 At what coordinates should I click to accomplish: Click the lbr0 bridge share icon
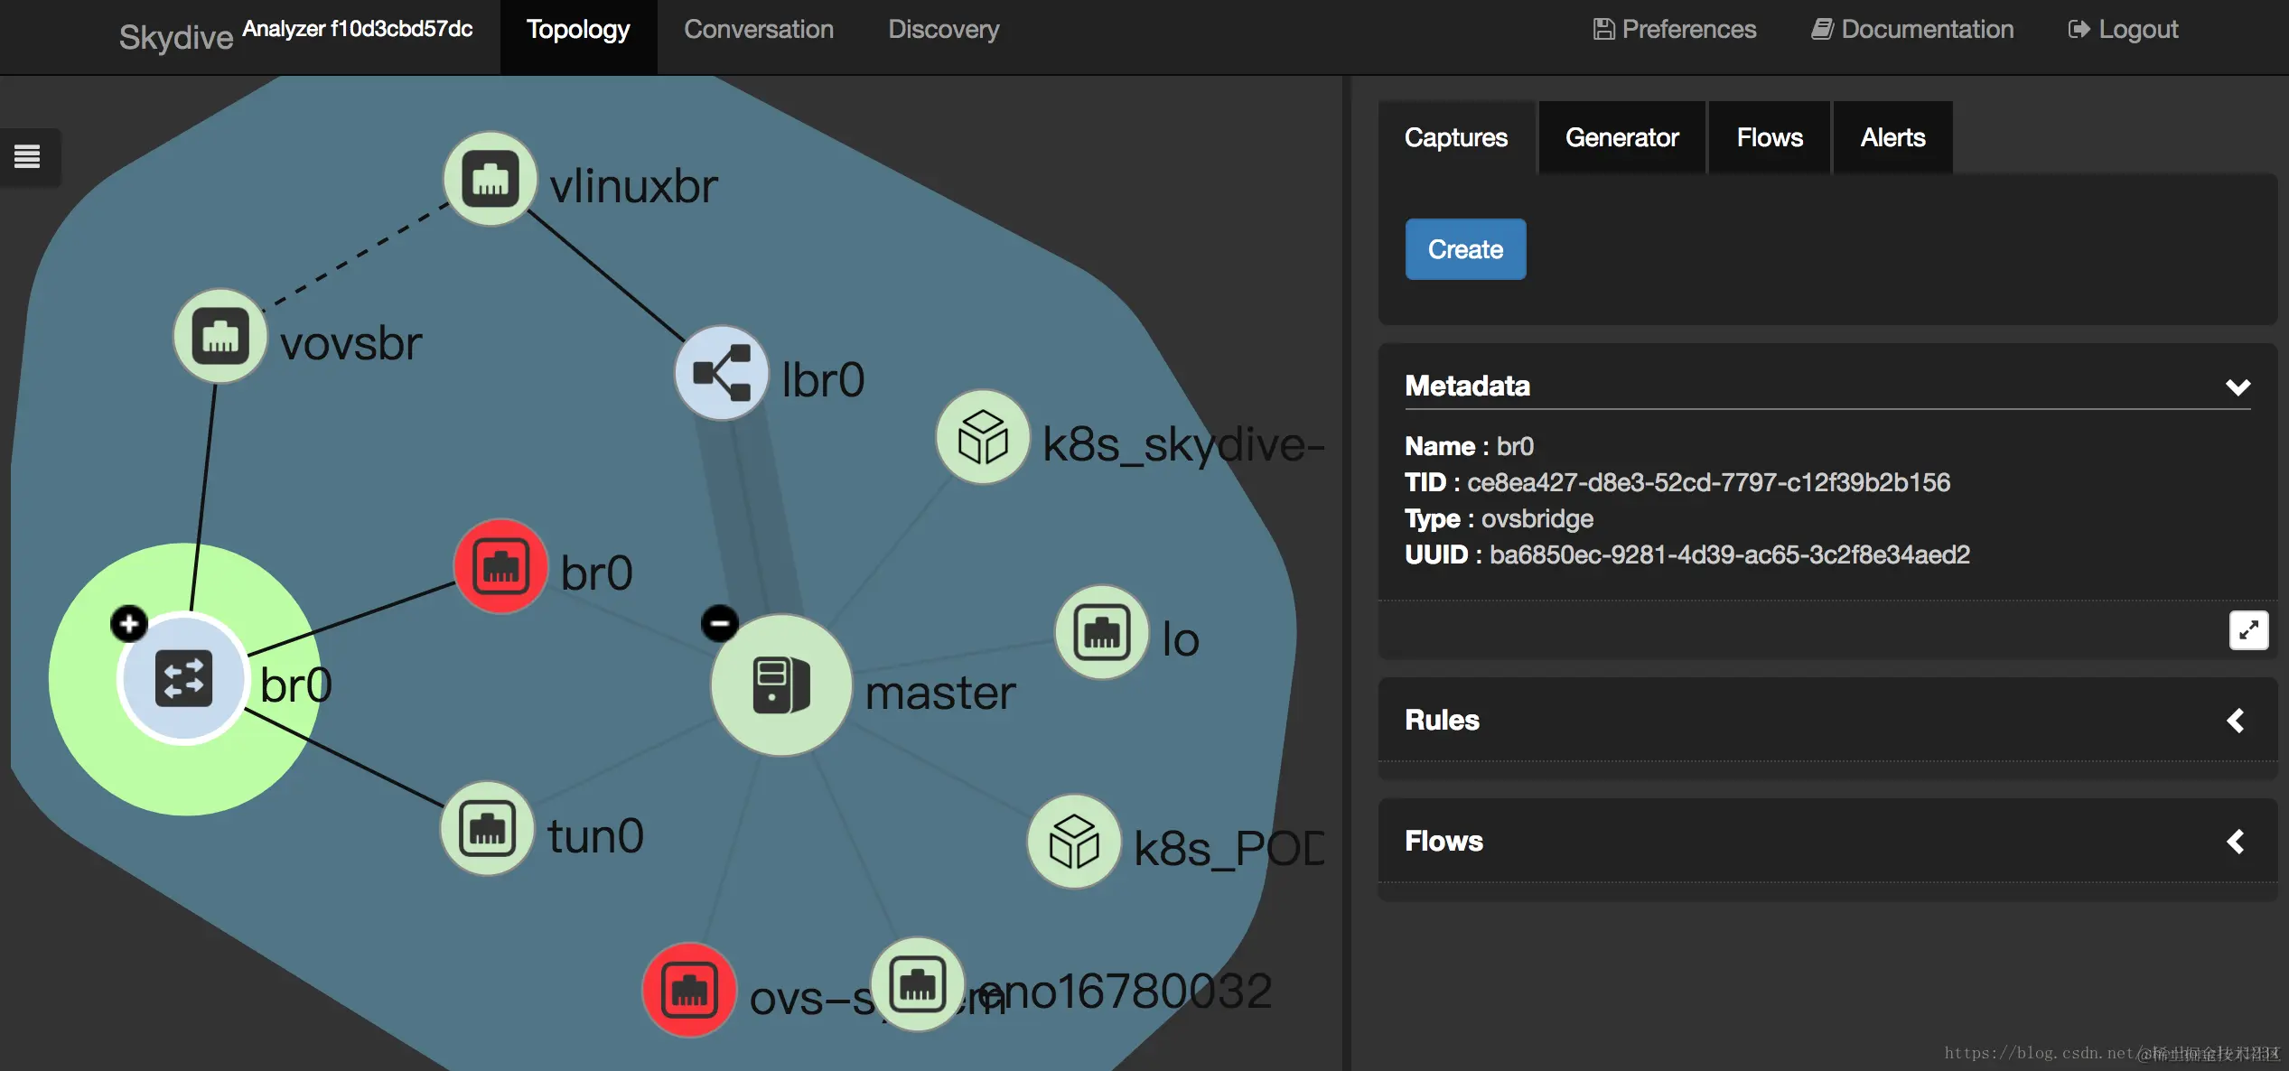pyautogui.click(x=722, y=373)
